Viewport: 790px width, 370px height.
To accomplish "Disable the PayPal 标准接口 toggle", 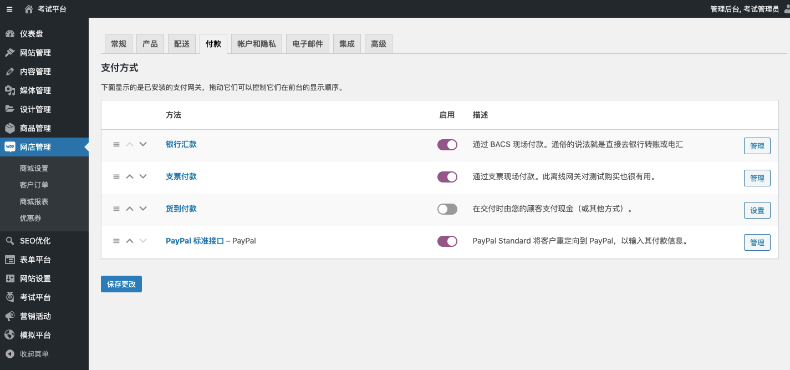I will click(x=447, y=241).
